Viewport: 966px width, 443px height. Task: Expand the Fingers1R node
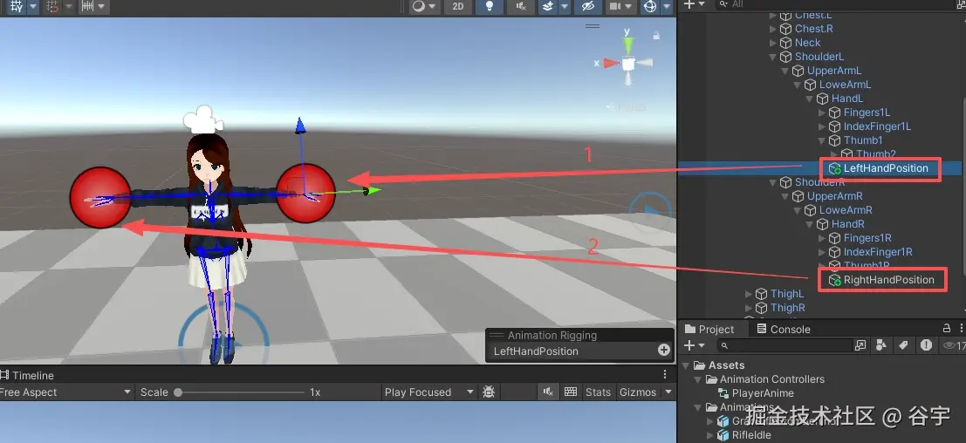[x=822, y=239]
